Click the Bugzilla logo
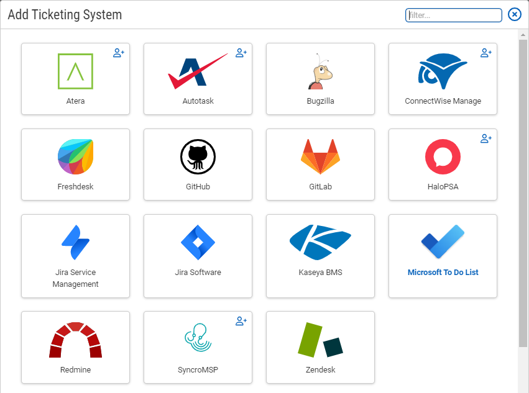This screenshot has height=393, width=529. coord(320,71)
